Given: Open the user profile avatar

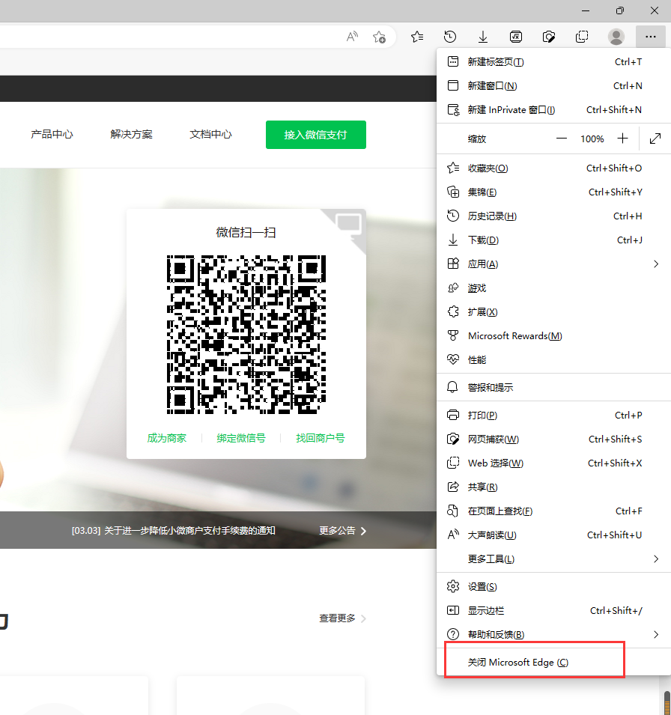Looking at the screenshot, I should click(616, 37).
